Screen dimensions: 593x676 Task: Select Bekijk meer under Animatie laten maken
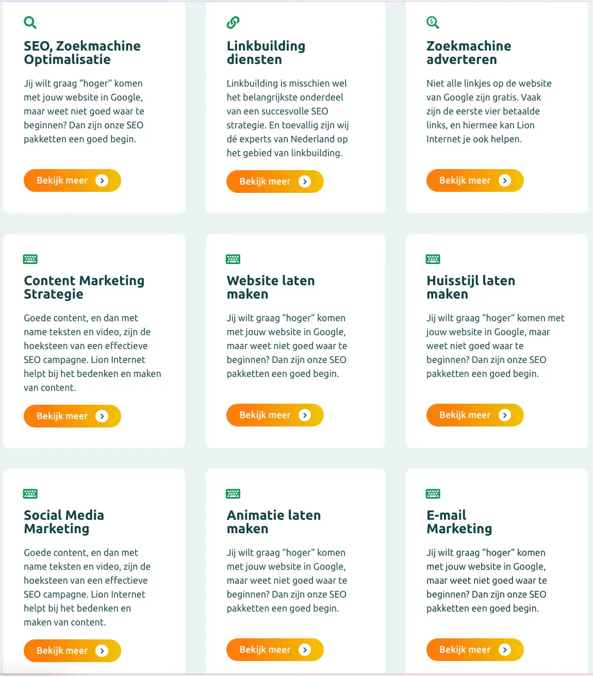pos(275,650)
